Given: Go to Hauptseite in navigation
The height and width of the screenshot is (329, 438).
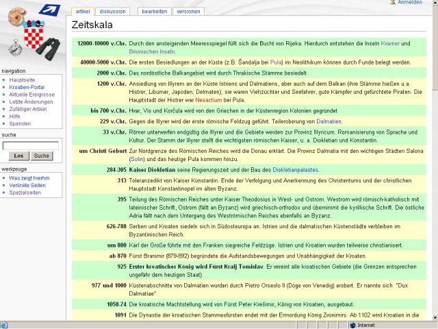Looking at the screenshot, I should (22, 80).
